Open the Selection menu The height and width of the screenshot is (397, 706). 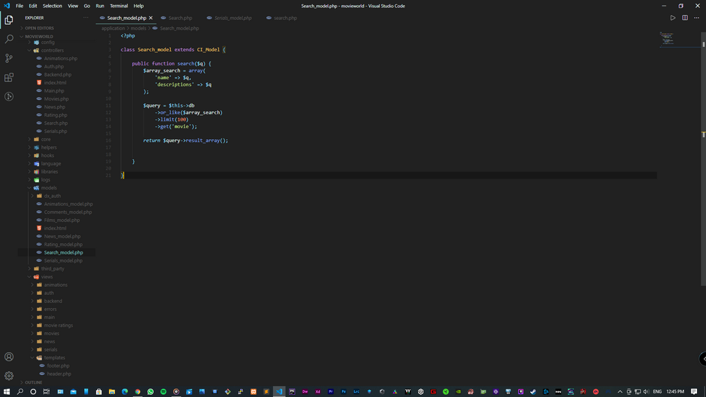pos(52,6)
